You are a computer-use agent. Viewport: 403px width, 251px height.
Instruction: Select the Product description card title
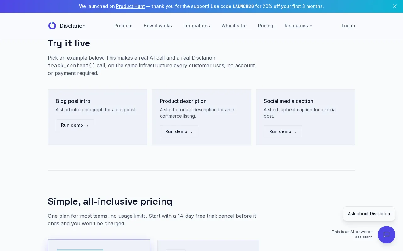point(183,101)
